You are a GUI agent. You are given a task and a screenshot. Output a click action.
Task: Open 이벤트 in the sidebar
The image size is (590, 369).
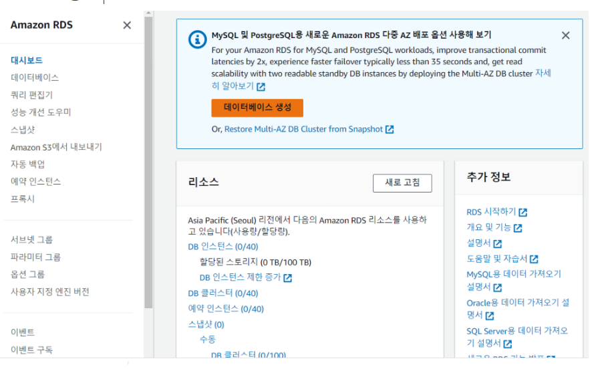tap(23, 332)
